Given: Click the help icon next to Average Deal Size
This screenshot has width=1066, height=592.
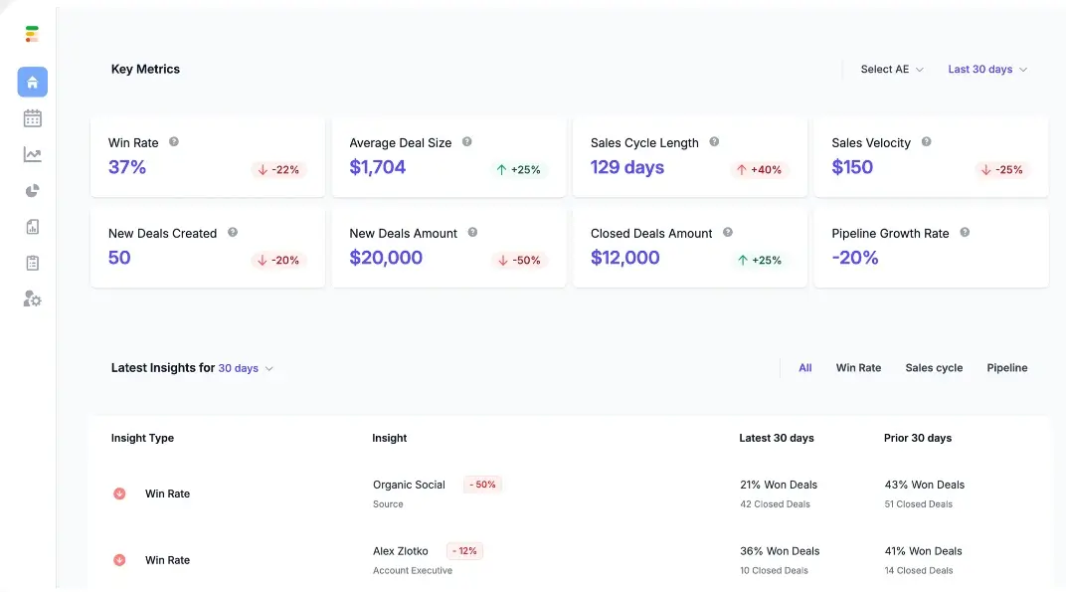Looking at the screenshot, I should click(467, 141).
